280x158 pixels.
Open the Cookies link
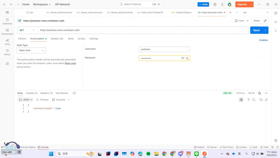click(x=263, y=40)
